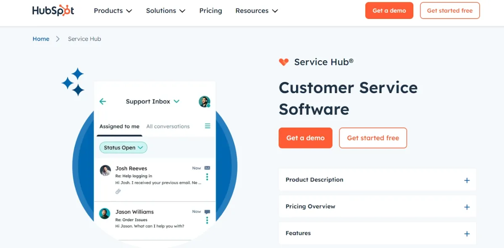This screenshot has width=504, height=248.
Task: Click the chat bubble icon on Jason Williams conversation
Action: (x=207, y=212)
